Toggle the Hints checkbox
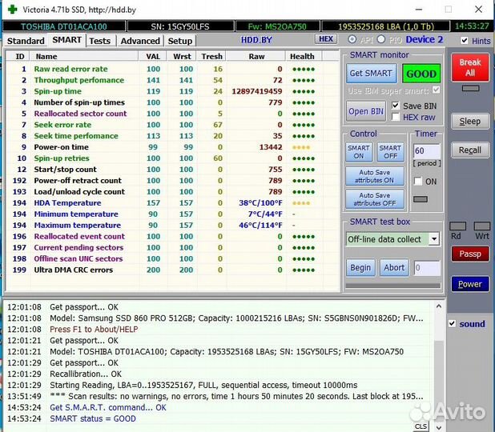The image size is (495, 432). 464,40
